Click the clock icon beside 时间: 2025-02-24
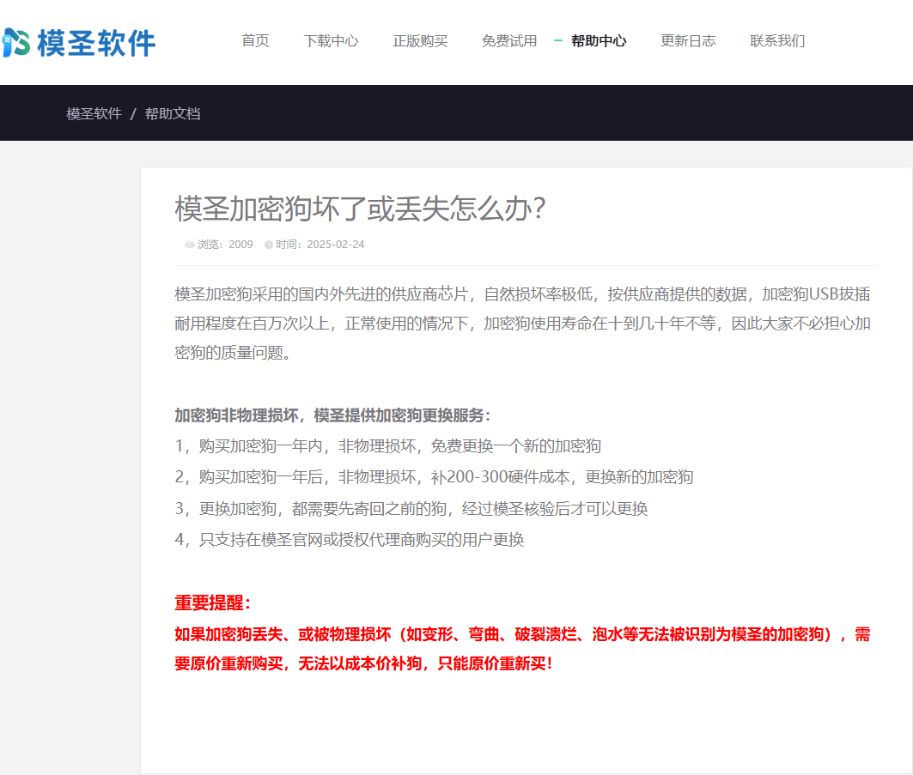Viewport: 913px width, 775px height. (269, 245)
